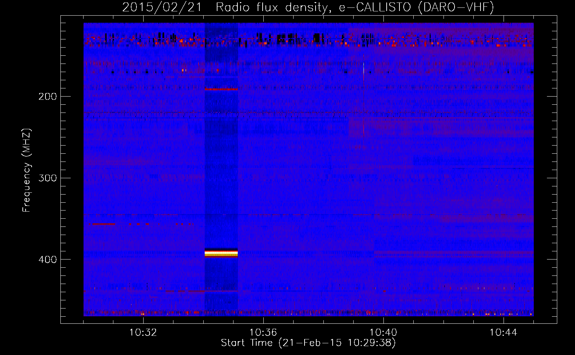Click the 300 frequency tick label
The width and height of the screenshot is (575, 355).
48,178
